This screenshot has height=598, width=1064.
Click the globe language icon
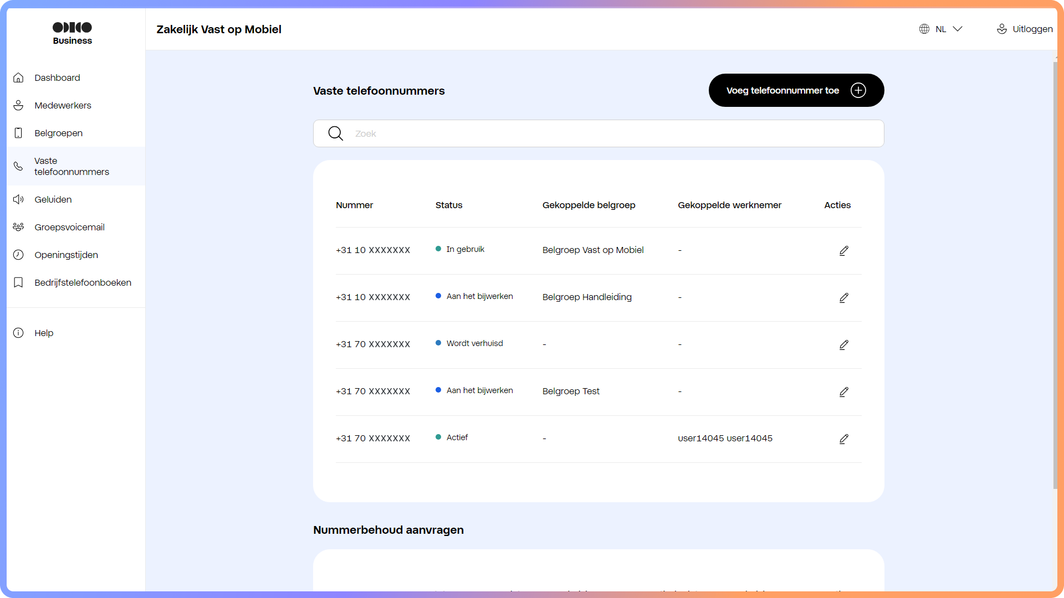924,29
